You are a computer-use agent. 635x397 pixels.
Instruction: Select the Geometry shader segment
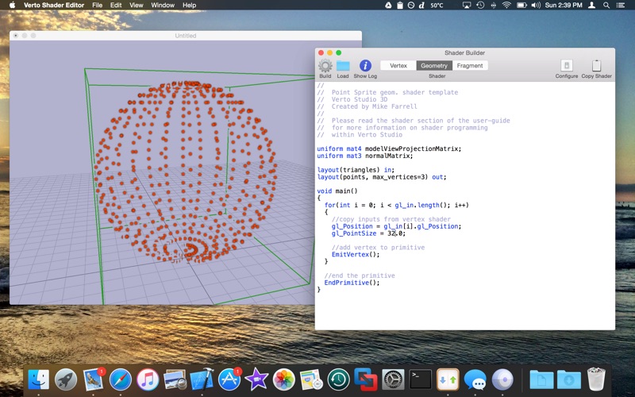tap(434, 66)
